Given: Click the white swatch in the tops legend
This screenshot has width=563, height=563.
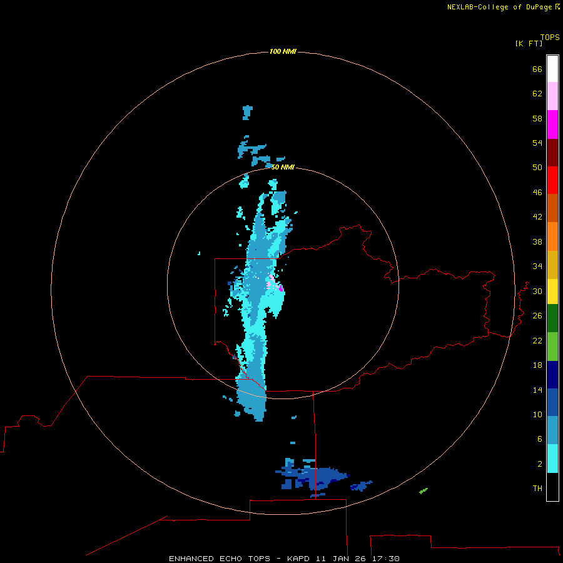Looking at the screenshot, I should pyautogui.click(x=552, y=69).
